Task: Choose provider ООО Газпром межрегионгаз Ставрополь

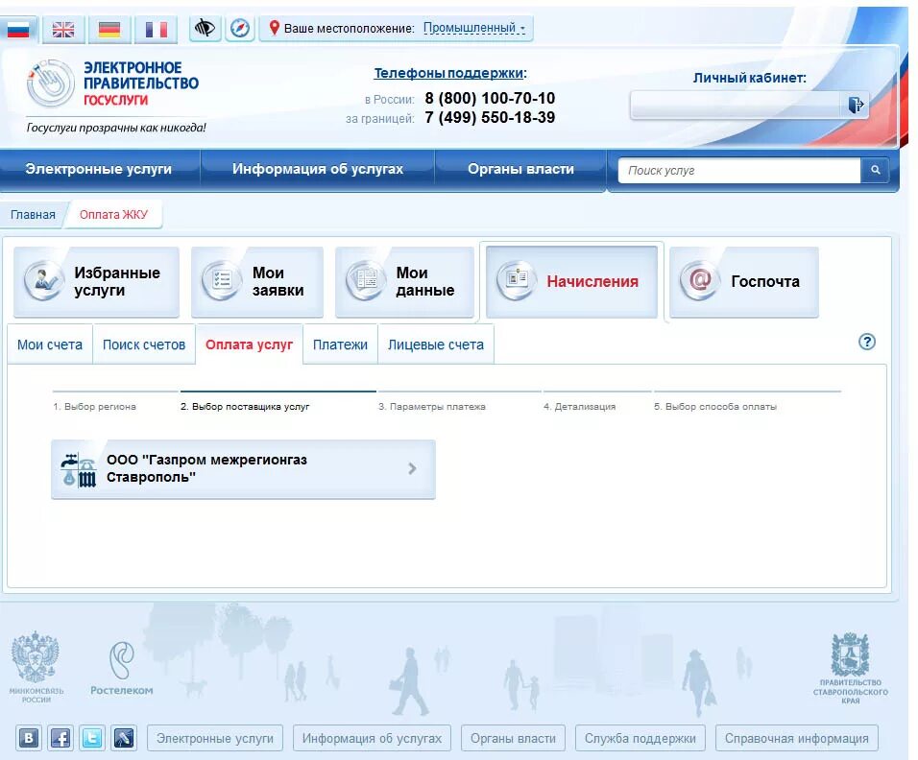Action: coord(244,469)
